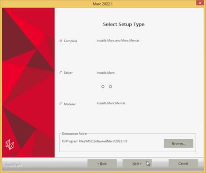
Task: Click the white Hexagon logo on red panel
Action: [10, 145]
